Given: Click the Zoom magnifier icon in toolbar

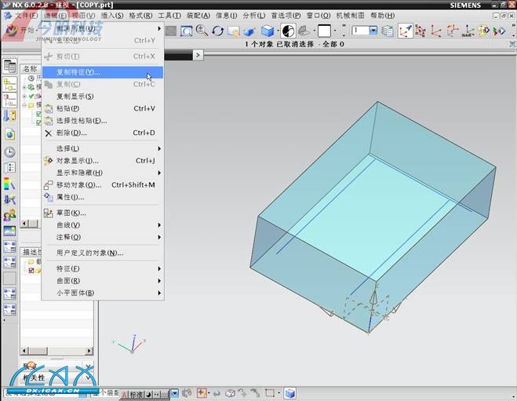Looking at the screenshot, I should pyautogui.click(x=202, y=31).
